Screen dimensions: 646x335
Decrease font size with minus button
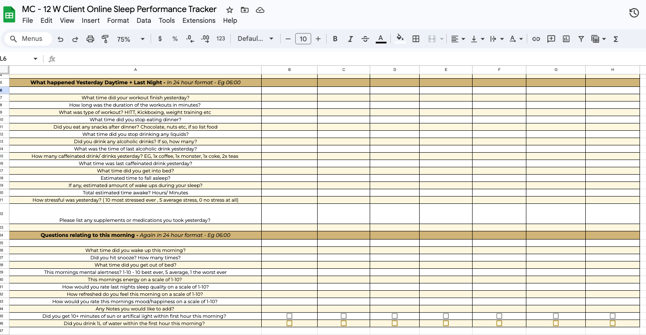point(288,39)
